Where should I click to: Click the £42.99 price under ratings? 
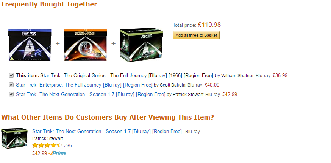coord(39,153)
